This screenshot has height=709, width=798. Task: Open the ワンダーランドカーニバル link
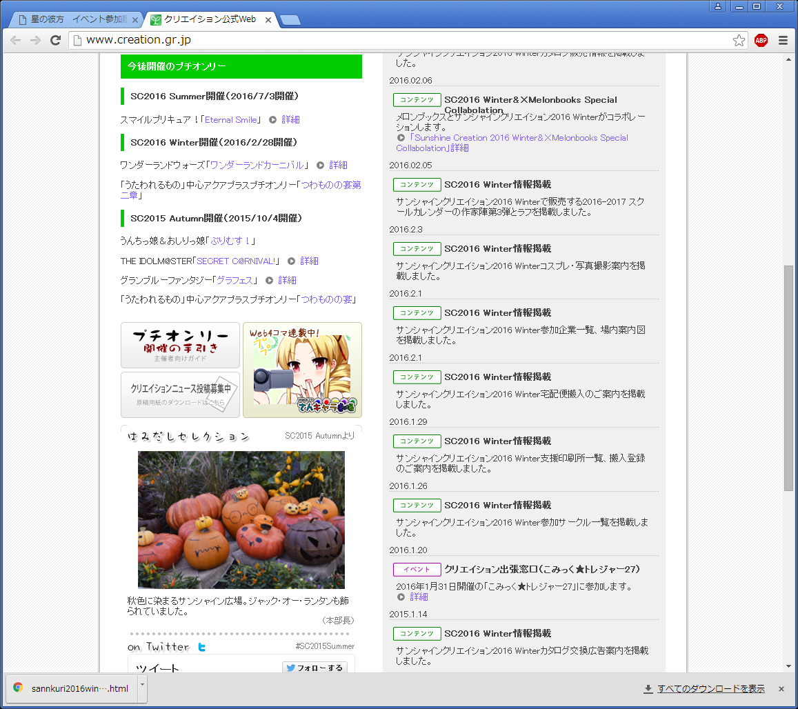[x=257, y=165]
